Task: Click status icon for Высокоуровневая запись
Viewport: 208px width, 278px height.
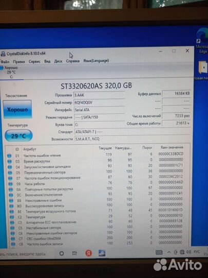Action: click(x=11, y=206)
